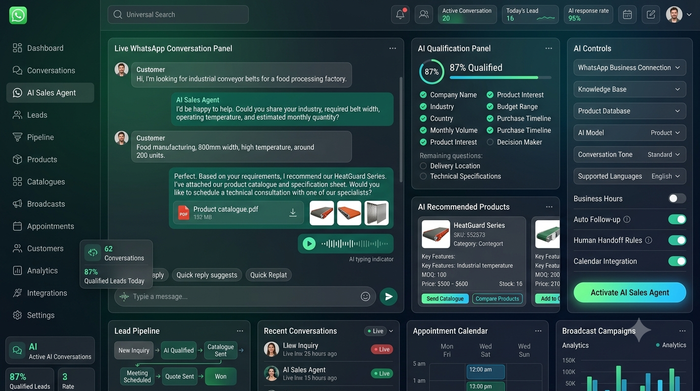Click the voice message waveform

pos(354,244)
